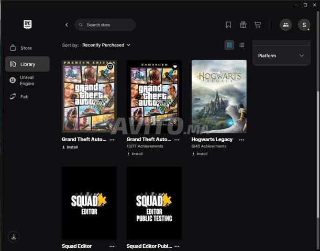Switch to grid view
The image size is (320, 251).
pyautogui.click(x=229, y=45)
